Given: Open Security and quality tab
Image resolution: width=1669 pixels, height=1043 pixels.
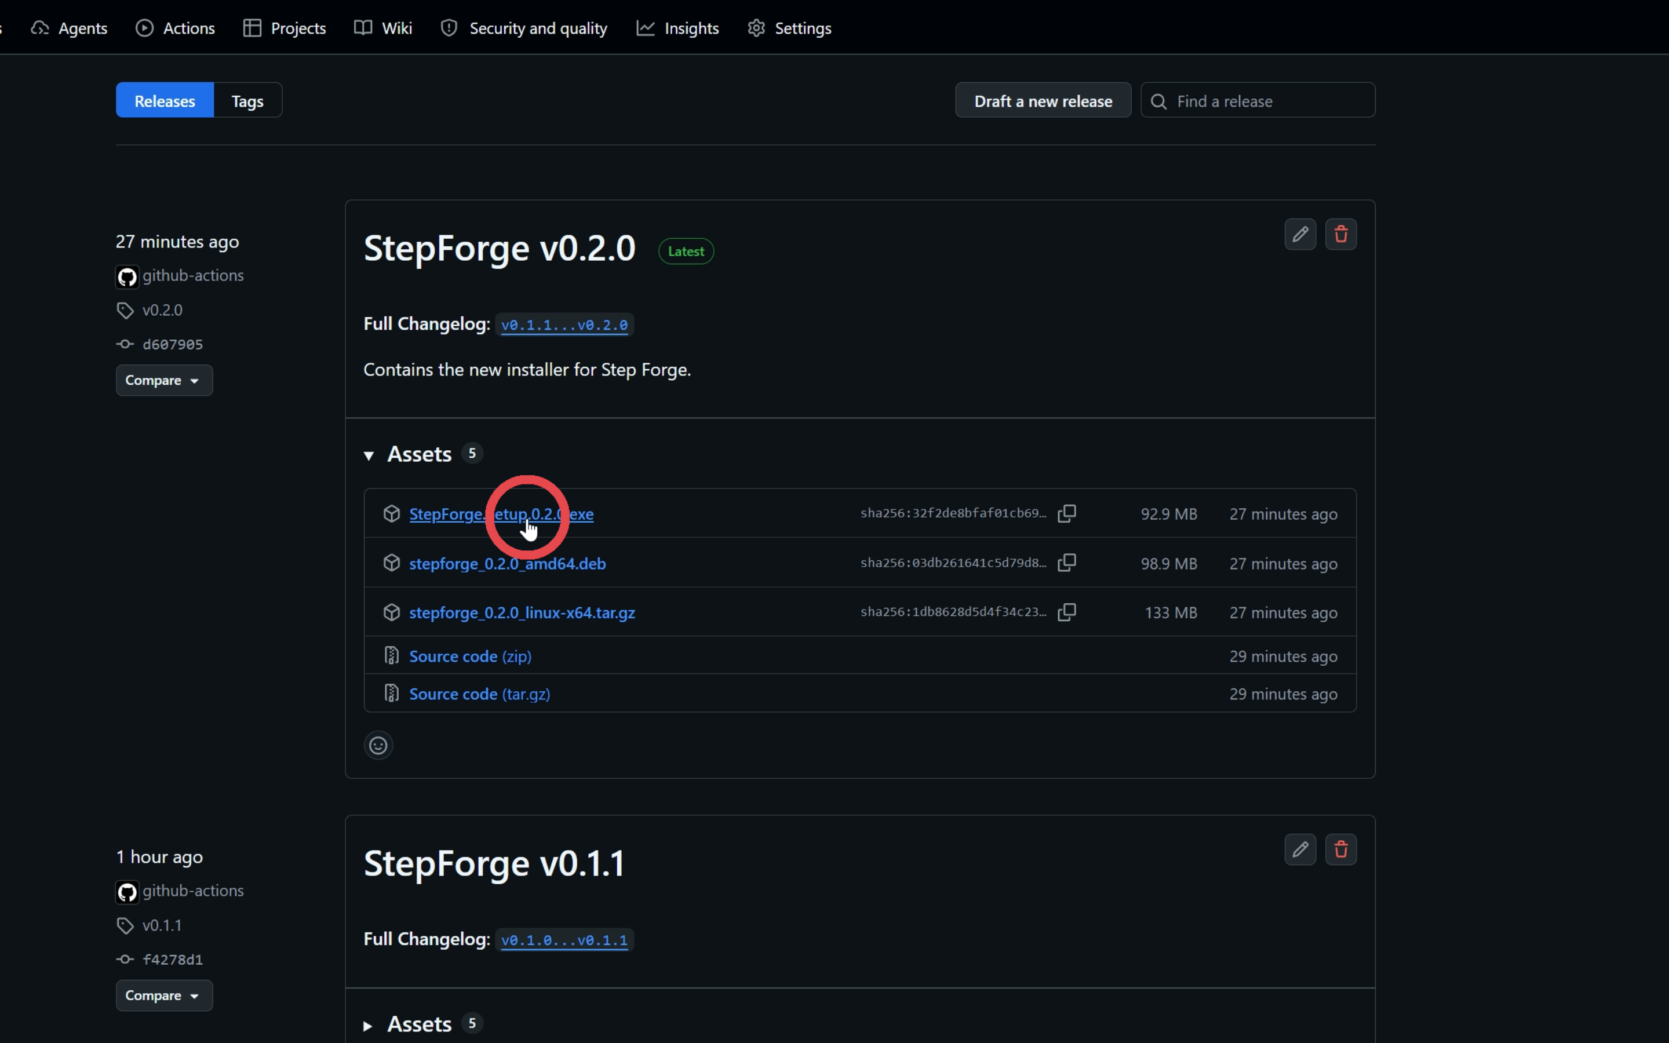Looking at the screenshot, I should [524, 28].
